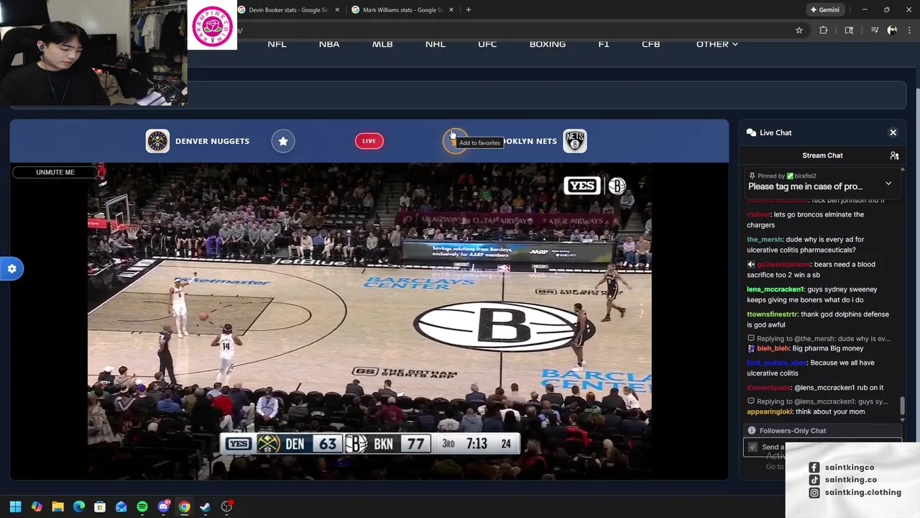Favorite the Denver Nuggets star button

click(283, 141)
